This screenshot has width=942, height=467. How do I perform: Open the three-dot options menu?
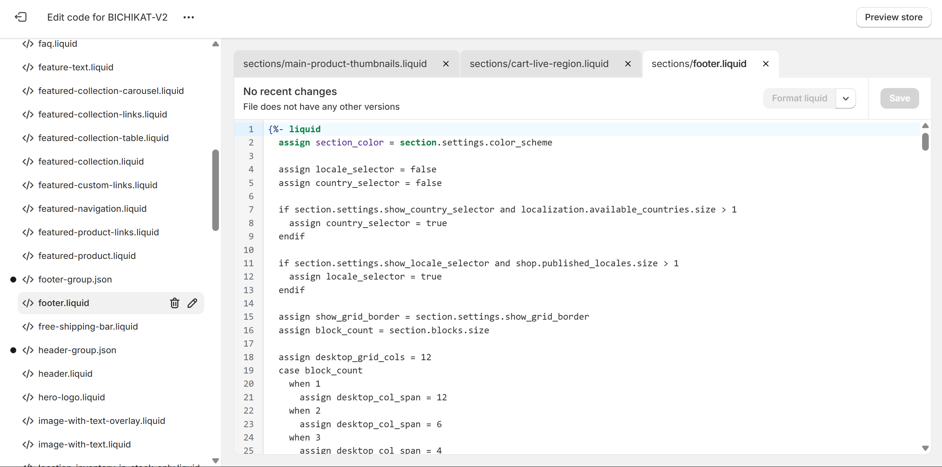[189, 17]
